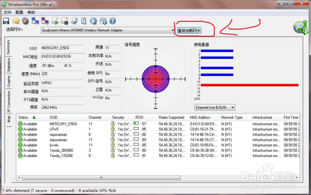The height and width of the screenshot is (195, 311).
Task: Sort the list by Security column header
Action: click(x=122, y=117)
